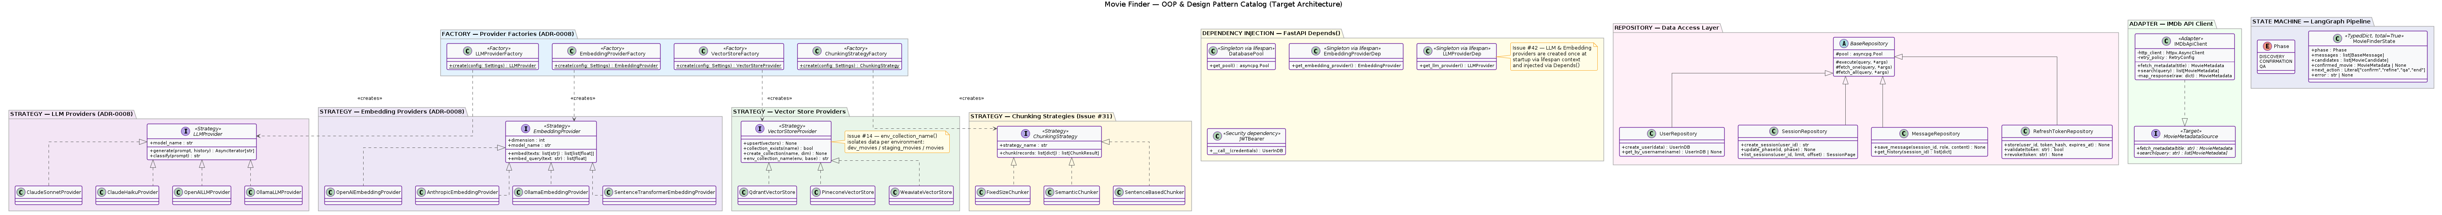Click the '+__call__(credentials) : UserInDB' method

[1247, 151]
